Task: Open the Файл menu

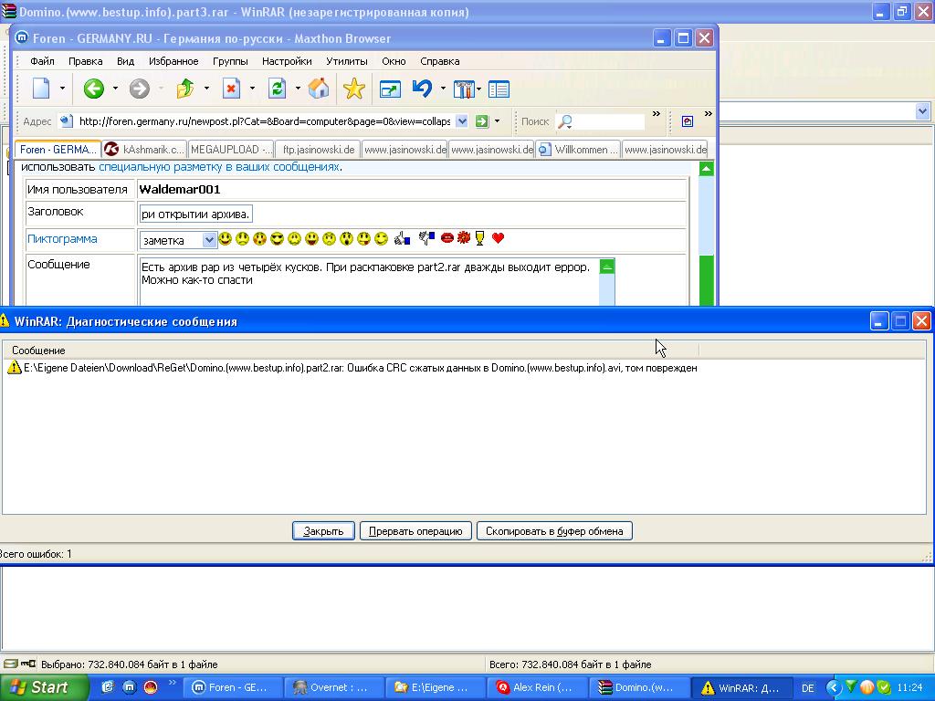Action: (x=42, y=61)
